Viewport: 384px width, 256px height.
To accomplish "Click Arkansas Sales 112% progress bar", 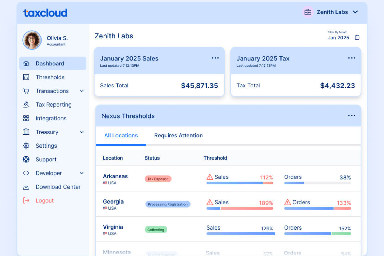I will 239,183.
